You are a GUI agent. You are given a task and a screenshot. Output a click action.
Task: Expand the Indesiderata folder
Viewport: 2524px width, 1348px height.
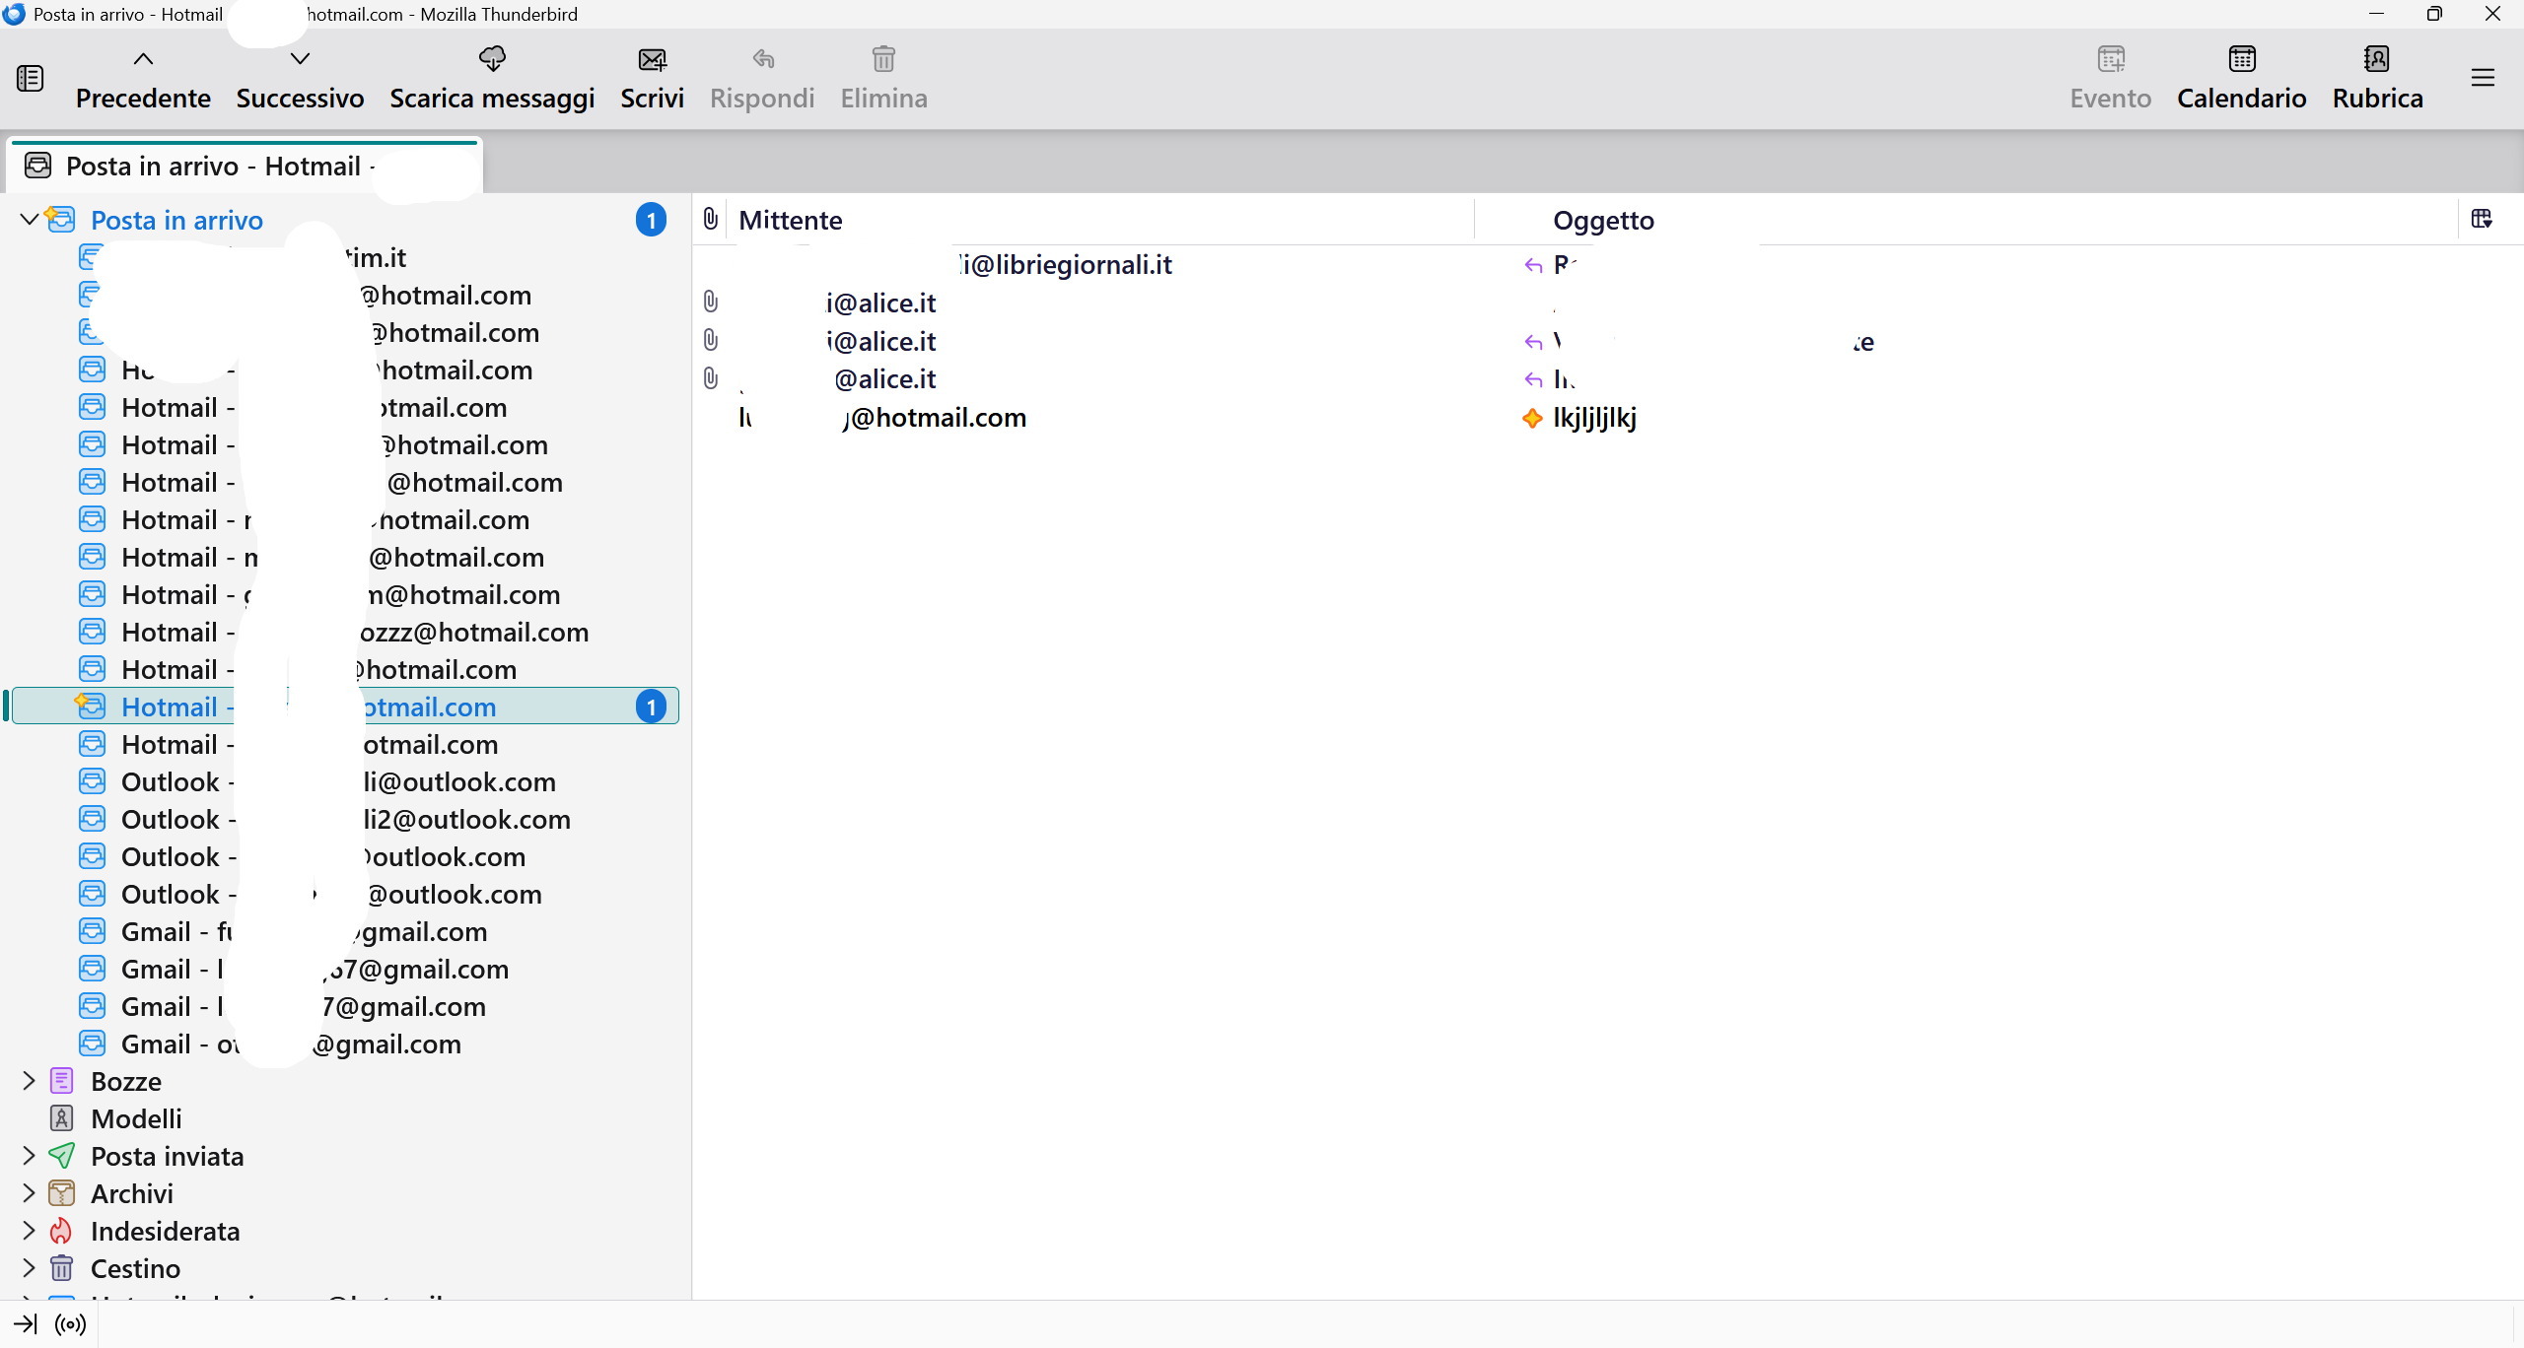coord(29,1231)
